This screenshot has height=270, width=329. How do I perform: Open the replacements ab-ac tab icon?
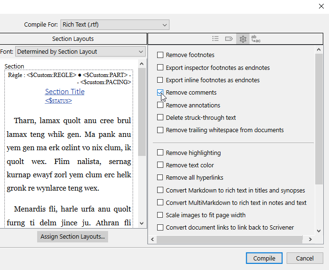point(256,39)
